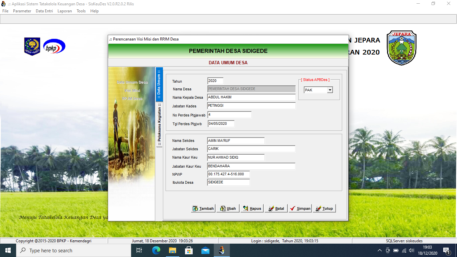Click the Jumat, 18 Desember 2020 status text
Viewport: 457px width, 257px height.
(x=162, y=241)
